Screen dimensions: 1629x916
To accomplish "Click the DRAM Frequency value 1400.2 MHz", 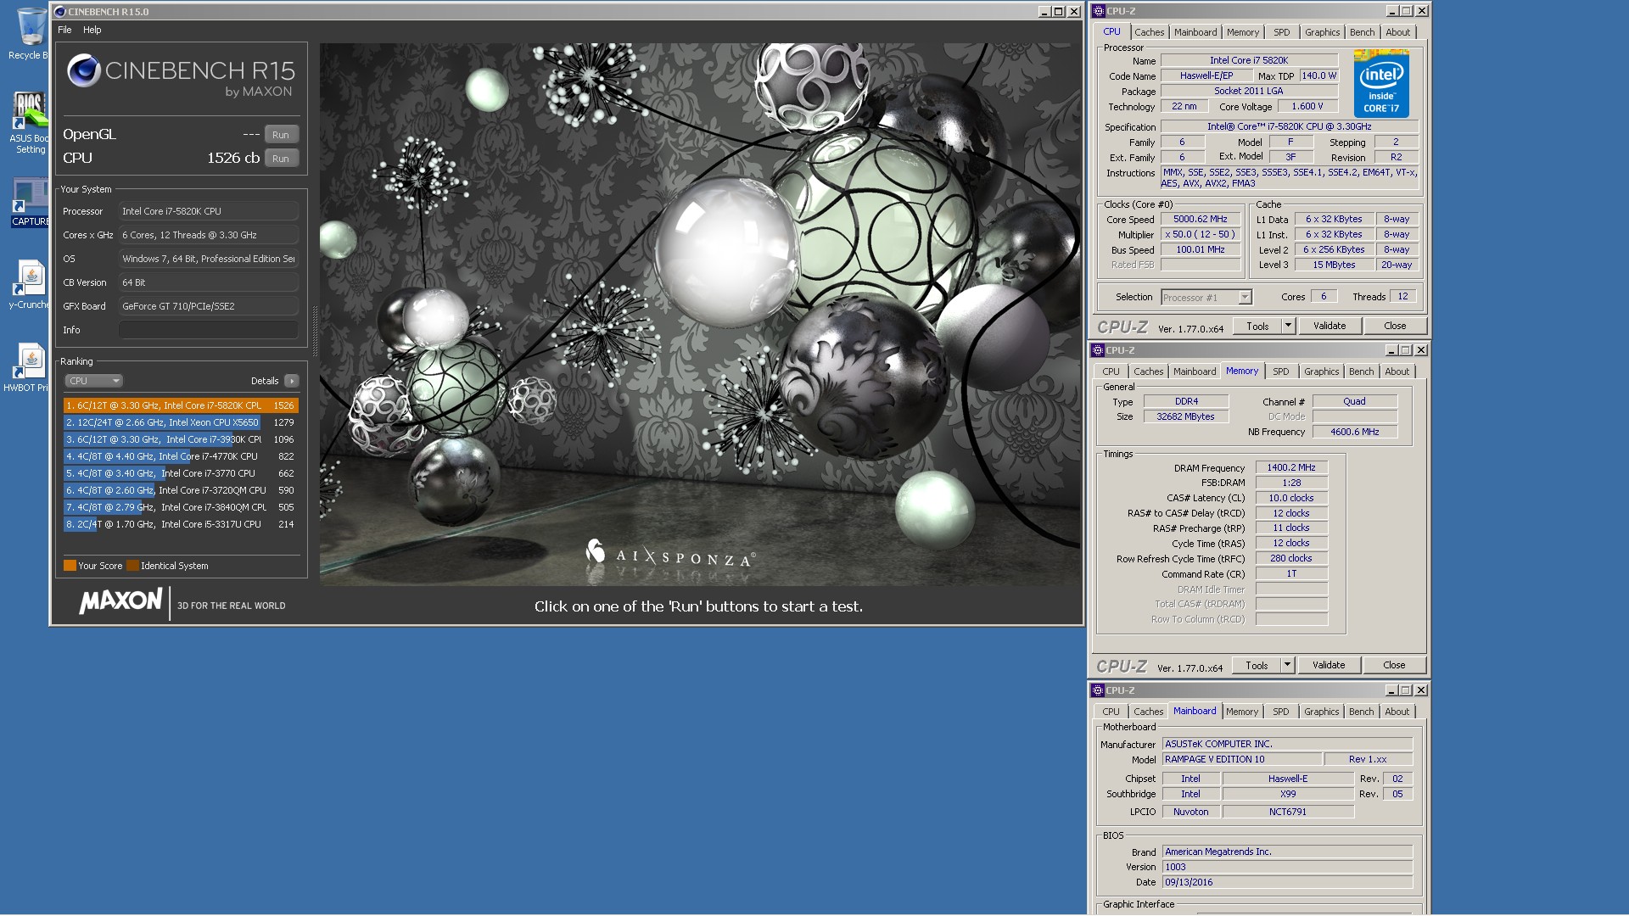I will pos(1291,467).
